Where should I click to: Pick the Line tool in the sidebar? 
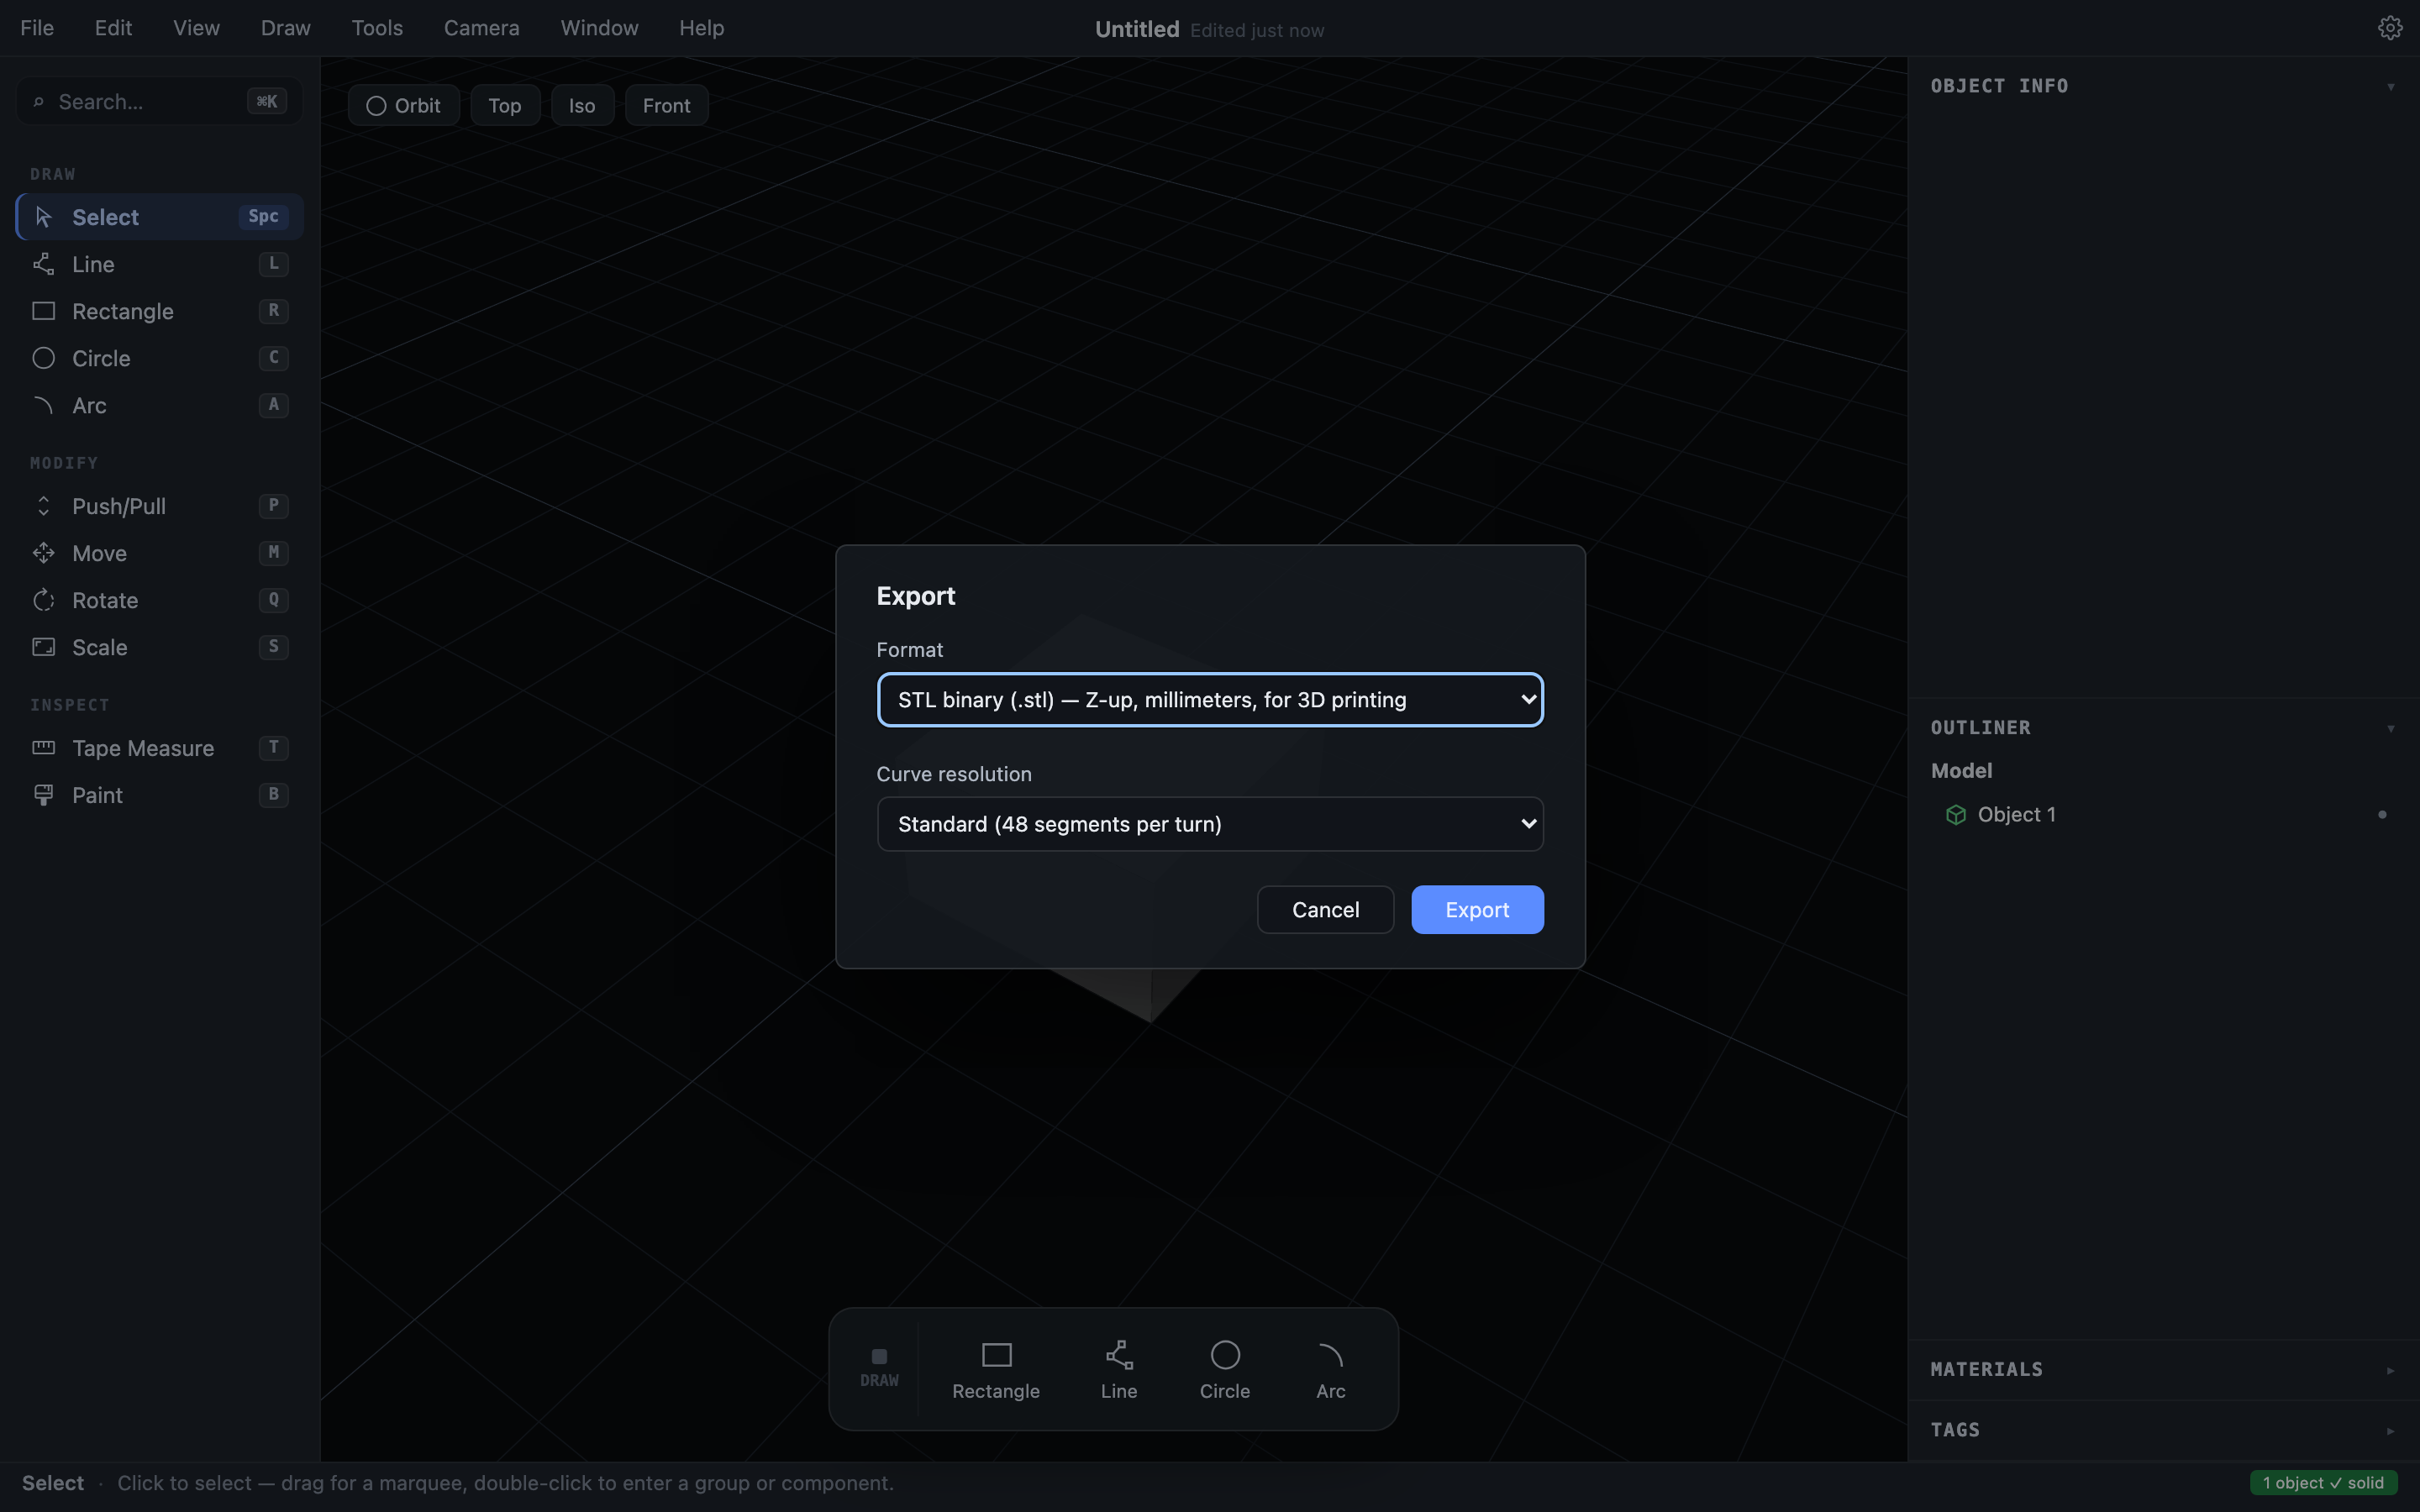click(x=160, y=264)
